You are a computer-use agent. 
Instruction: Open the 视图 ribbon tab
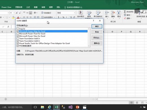coord(51,7)
